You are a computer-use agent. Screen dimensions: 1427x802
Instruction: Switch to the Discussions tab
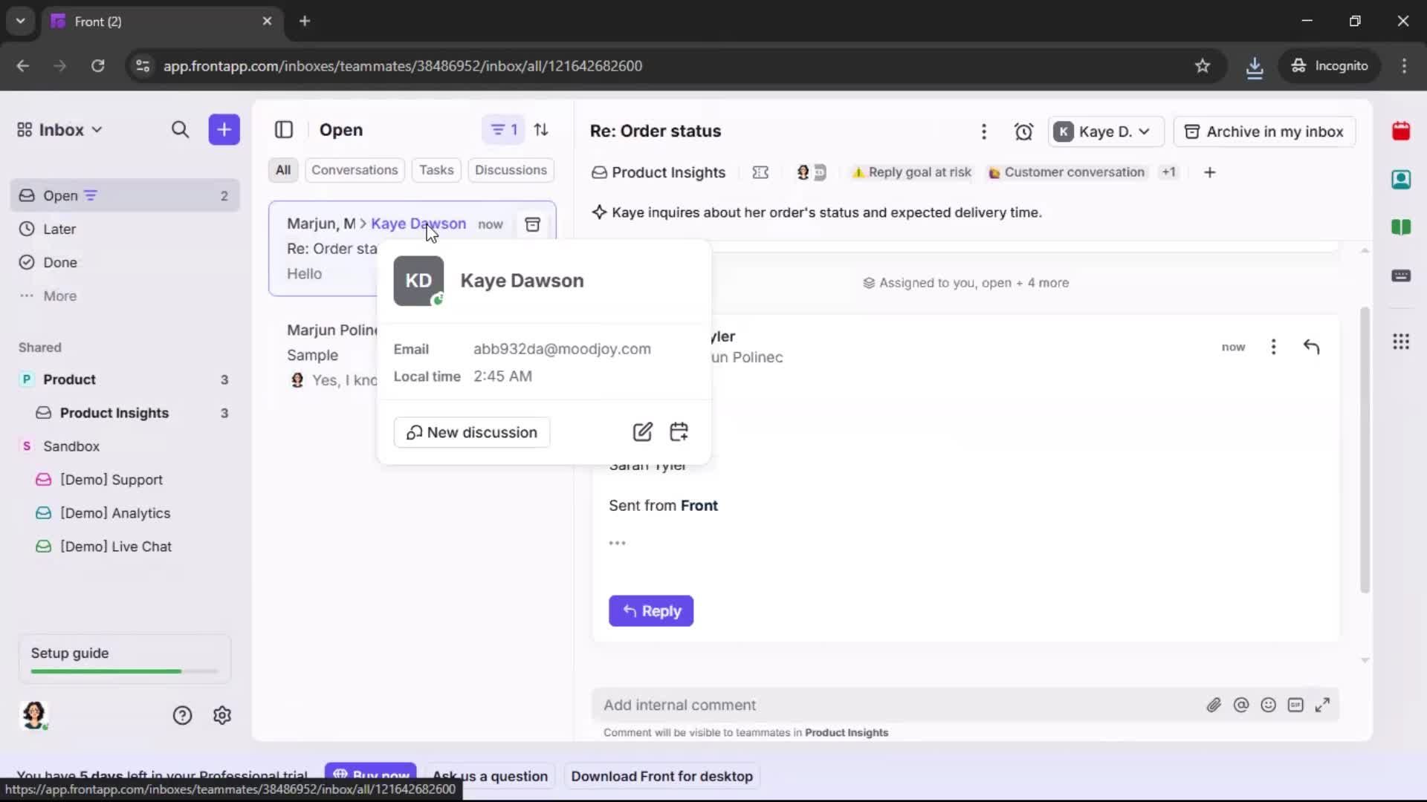pos(511,170)
